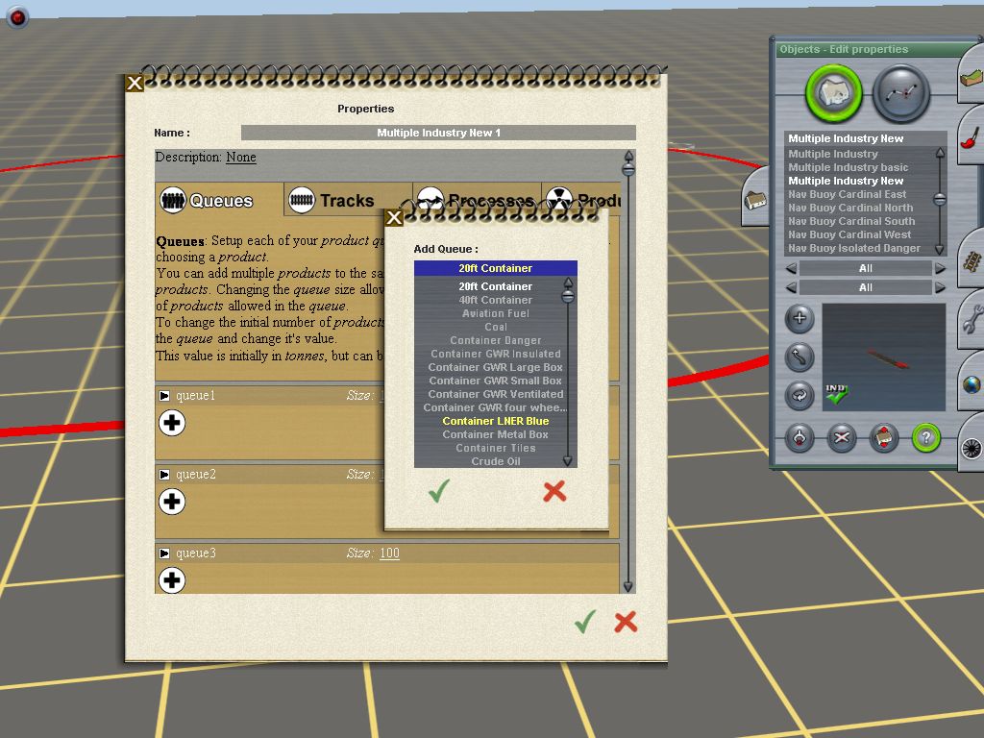Image resolution: width=984 pixels, height=738 pixels.
Task: Expand queue3 disclosure arrow
Action: pyautogui.click(x=165, y=553)
